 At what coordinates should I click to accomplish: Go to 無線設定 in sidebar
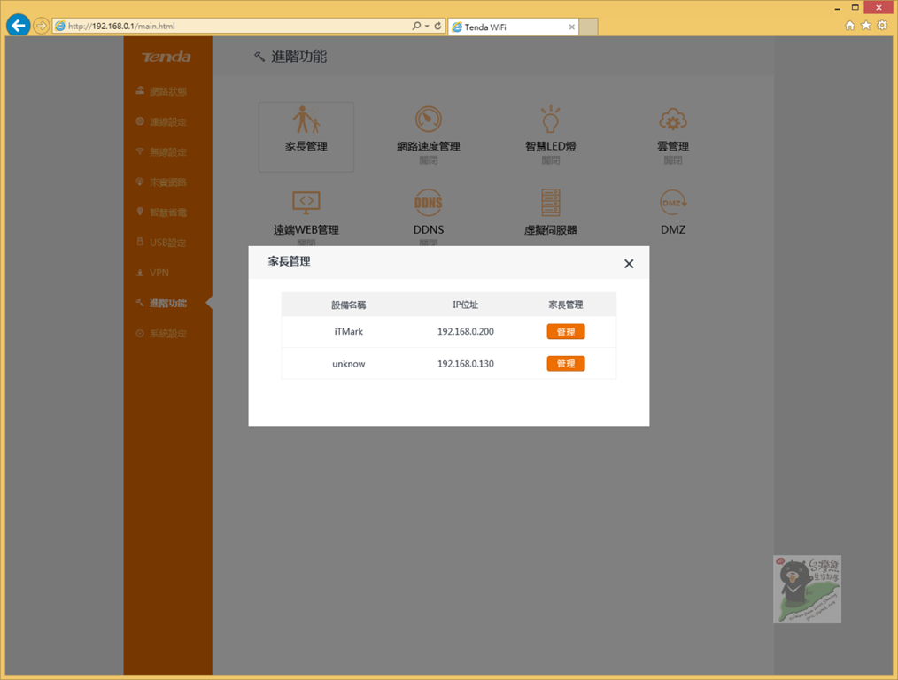[161, 151]
